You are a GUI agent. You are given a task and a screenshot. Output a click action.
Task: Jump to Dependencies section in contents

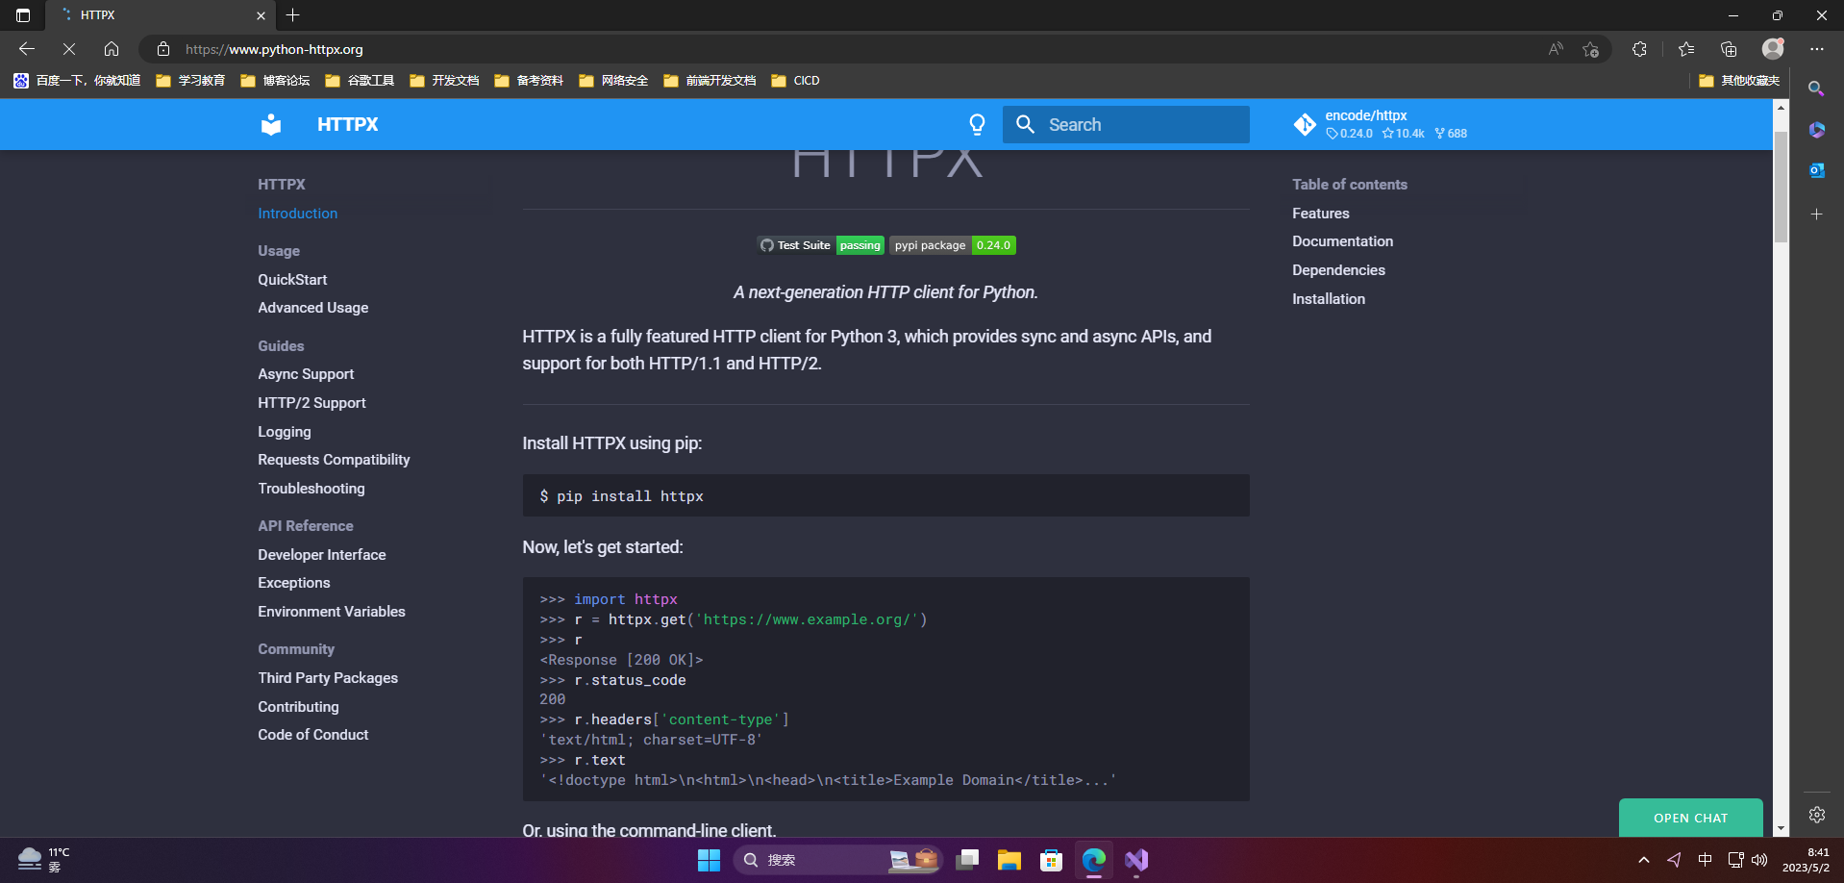1338,270
